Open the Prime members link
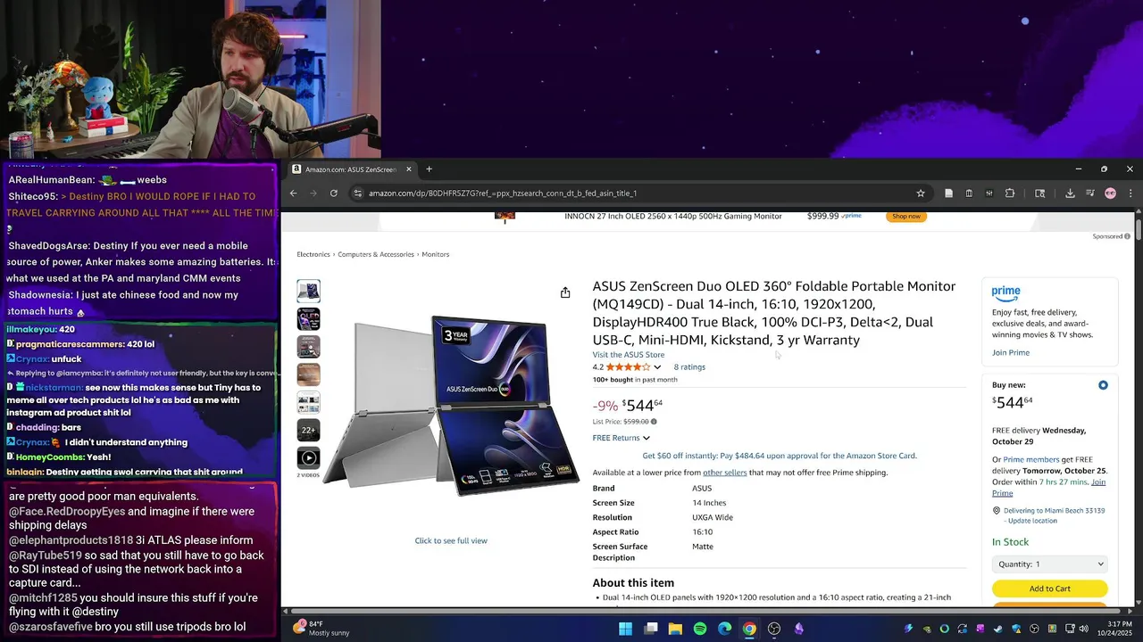This screenshot has height=642, width=1143. pos(1031,460)
